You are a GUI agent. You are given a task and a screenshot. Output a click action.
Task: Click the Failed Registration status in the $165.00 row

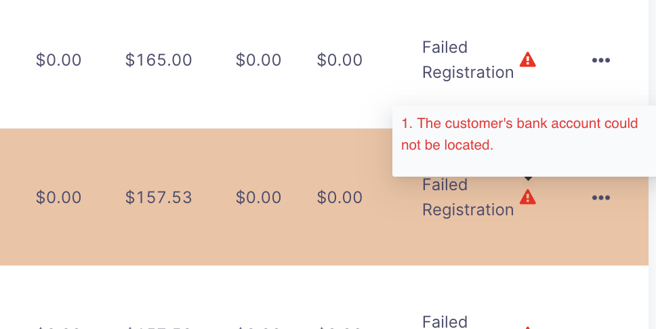point(468,60)
